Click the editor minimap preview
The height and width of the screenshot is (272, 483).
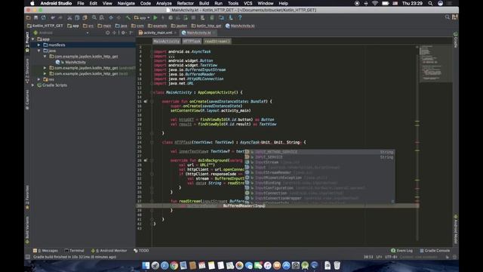(x=435, y=63)
